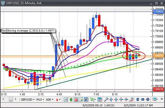Click the 7:45 time axis label
Viewport: 165px width, 108px height.
[96, 94]
